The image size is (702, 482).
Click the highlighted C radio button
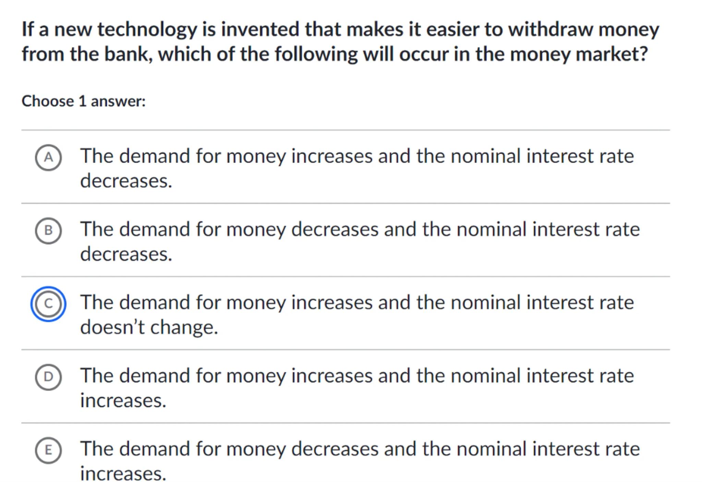click(x=48, y=304)
